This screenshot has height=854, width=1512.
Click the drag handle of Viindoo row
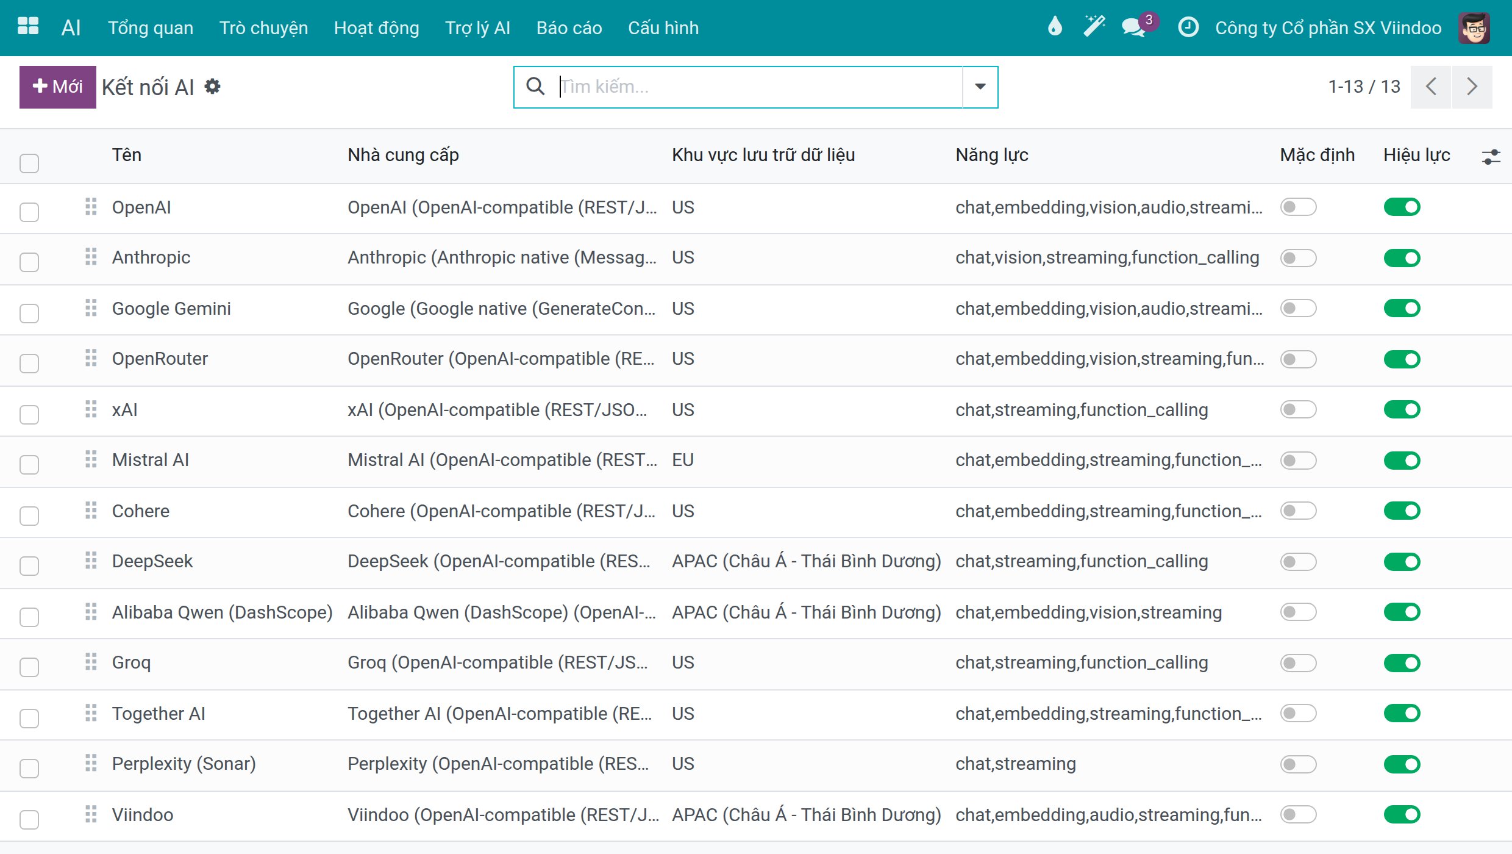[x=91, y=814]
